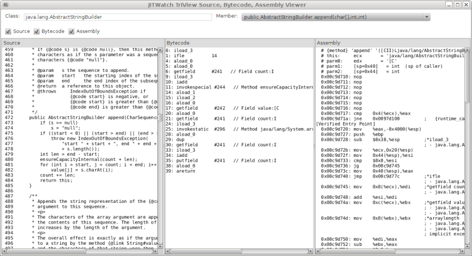Screen dimensions: 472x256
Task: Click Source pane horizontal scroll left arrow
Action: pyautogui.click(x=4, y=251)
